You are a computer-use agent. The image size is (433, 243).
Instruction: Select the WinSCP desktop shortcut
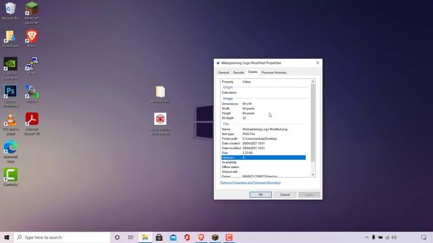point(32,94)
